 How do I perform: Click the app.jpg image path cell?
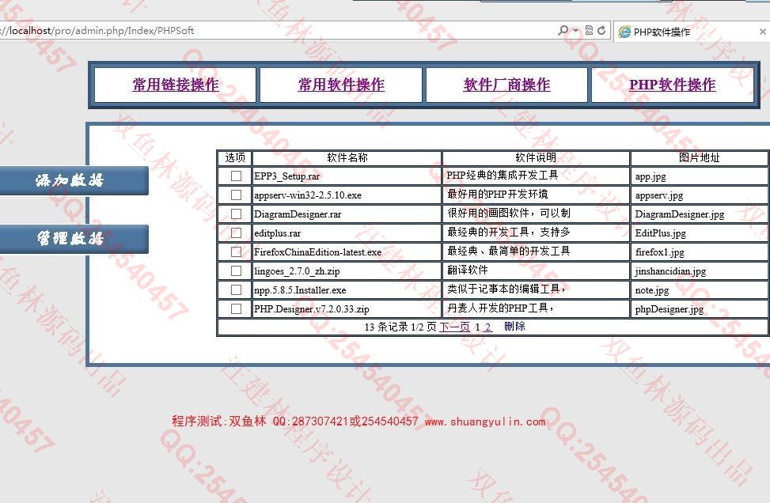[x=700, y=176]
